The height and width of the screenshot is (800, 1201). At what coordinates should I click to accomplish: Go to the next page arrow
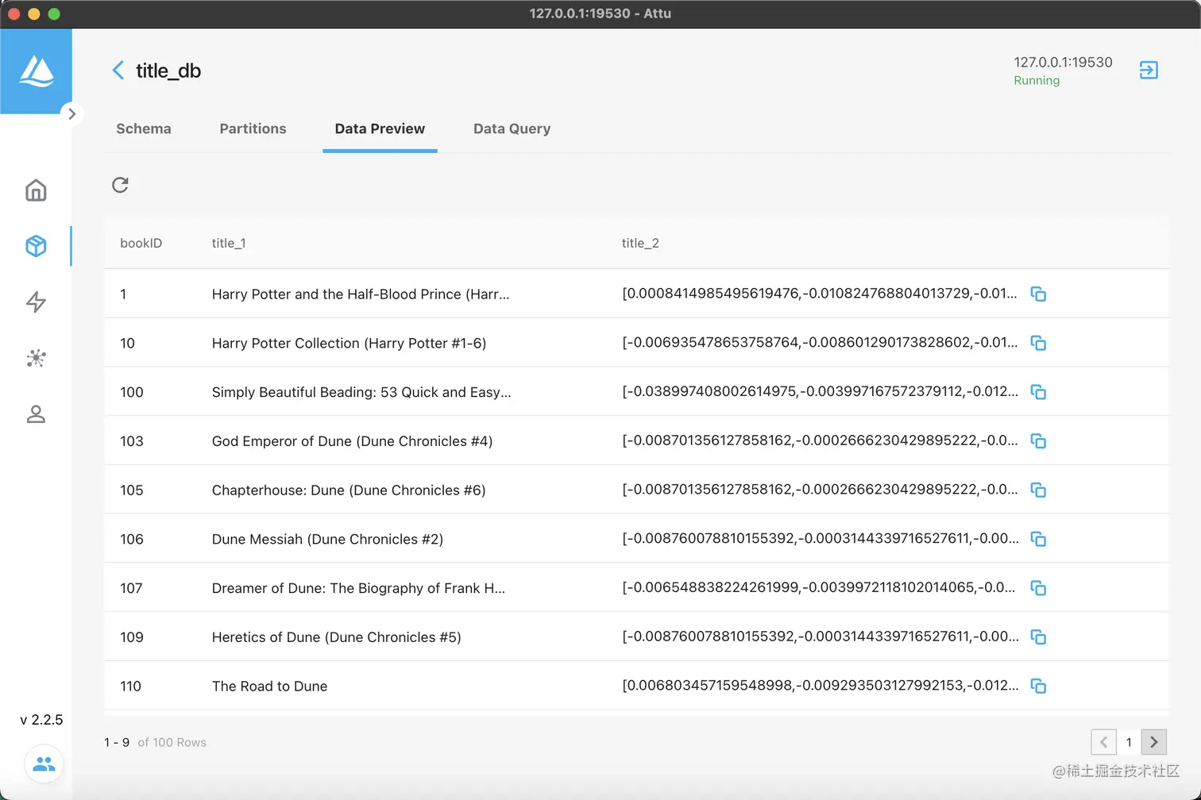[x=1154, y=742]
